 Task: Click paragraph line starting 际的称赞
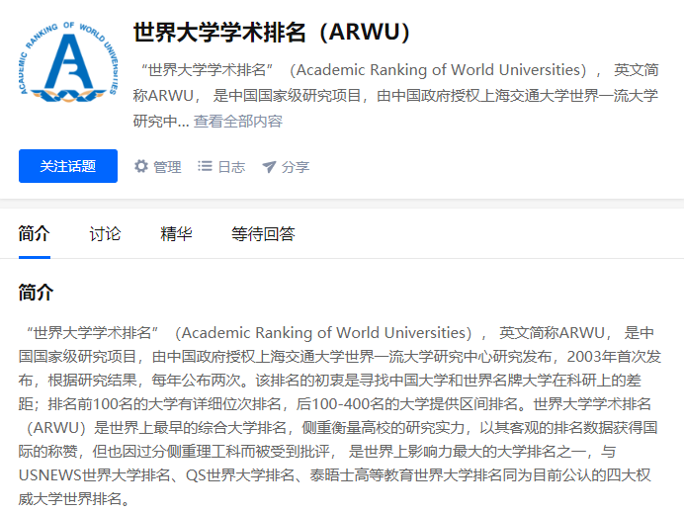coord(317,451)
